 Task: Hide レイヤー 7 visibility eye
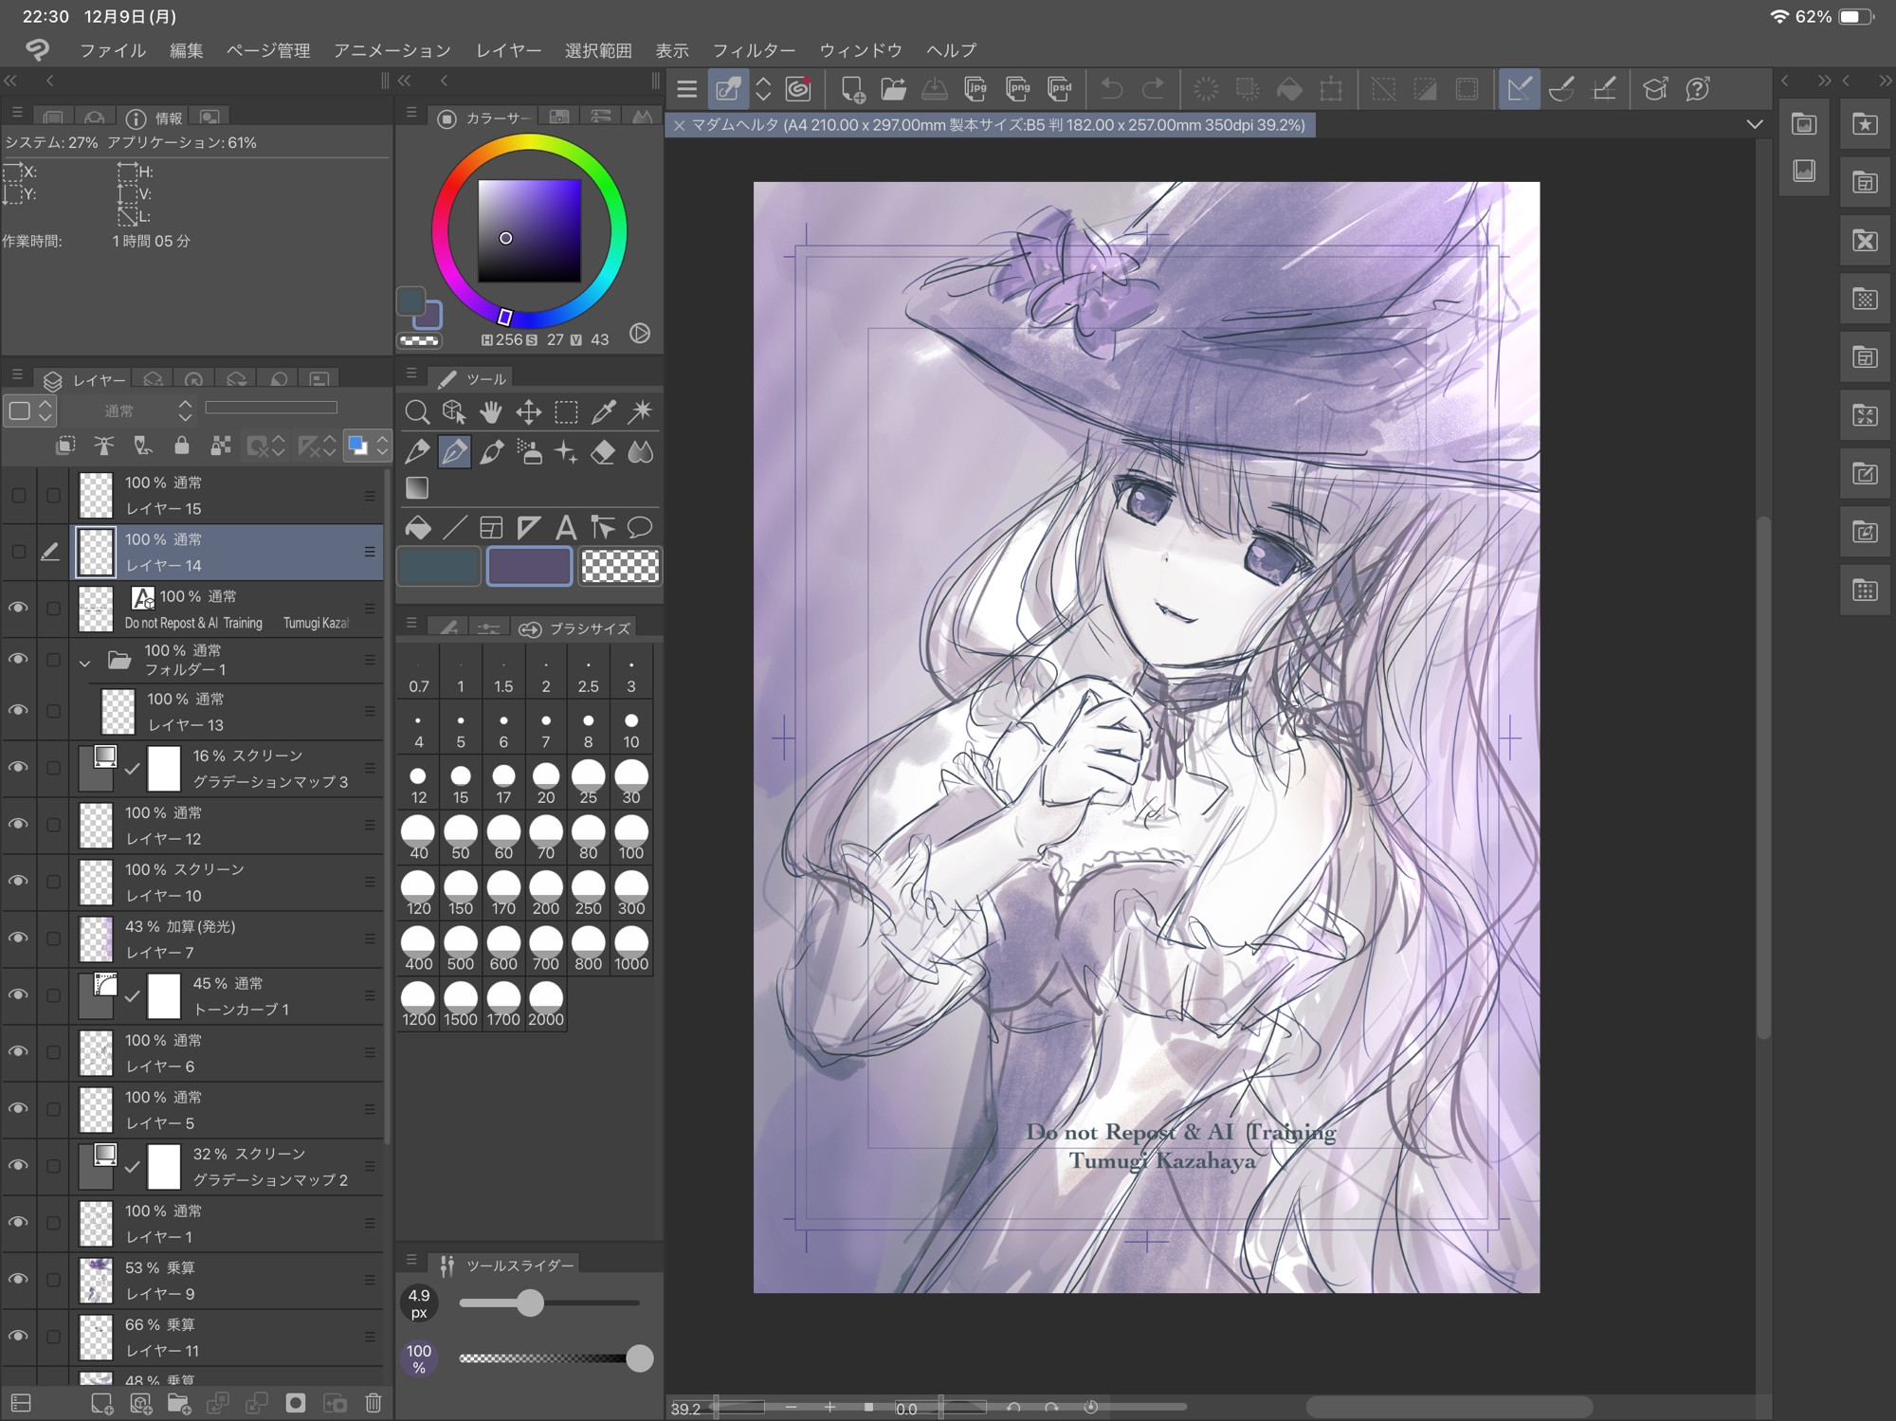click(18, 938)
